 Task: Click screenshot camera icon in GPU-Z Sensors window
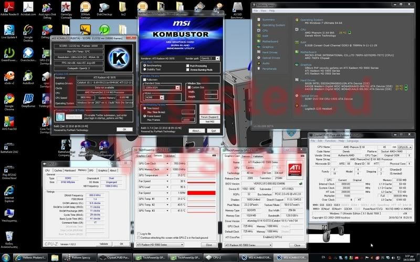coord(214,155)
